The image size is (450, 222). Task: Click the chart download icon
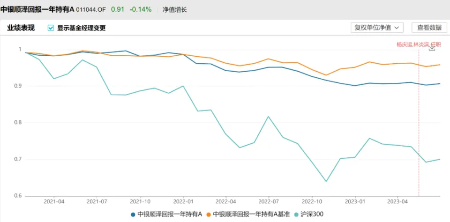(x=432, y=47)
